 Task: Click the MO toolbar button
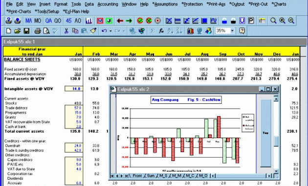38,21
